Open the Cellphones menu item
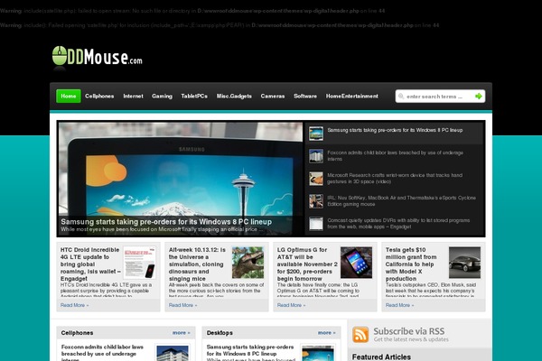This screenshot has height=361, width=542. 99,96
